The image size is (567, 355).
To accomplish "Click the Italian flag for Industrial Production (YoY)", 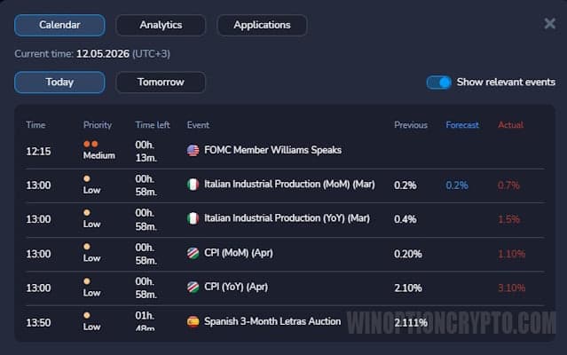I will pos(193,218).
